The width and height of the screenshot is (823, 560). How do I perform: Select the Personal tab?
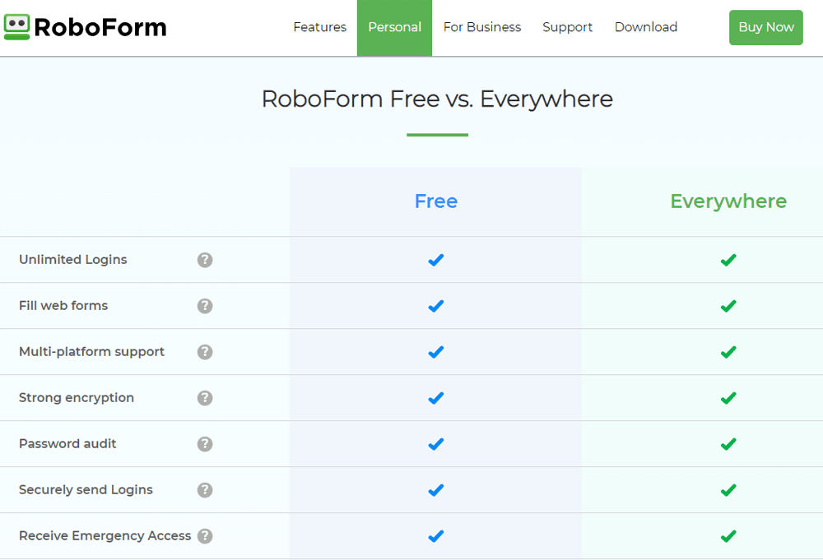click(x=394, y=27)
